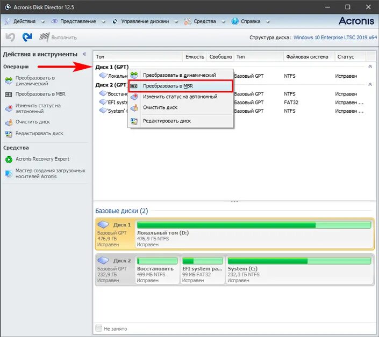Click the tools icon beside Средства
Viewport: 379px width, 337px height.
188,21
